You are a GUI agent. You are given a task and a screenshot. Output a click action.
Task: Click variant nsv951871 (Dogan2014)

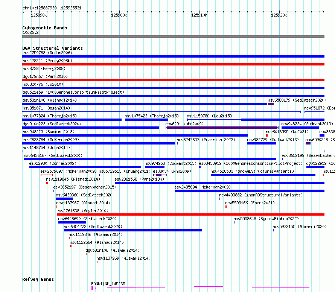pyautogui.click(x=46, y=108)
